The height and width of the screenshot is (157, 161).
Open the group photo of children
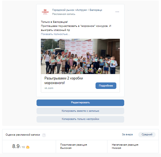80,56
